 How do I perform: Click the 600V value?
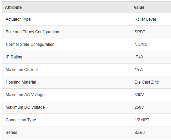139,95
